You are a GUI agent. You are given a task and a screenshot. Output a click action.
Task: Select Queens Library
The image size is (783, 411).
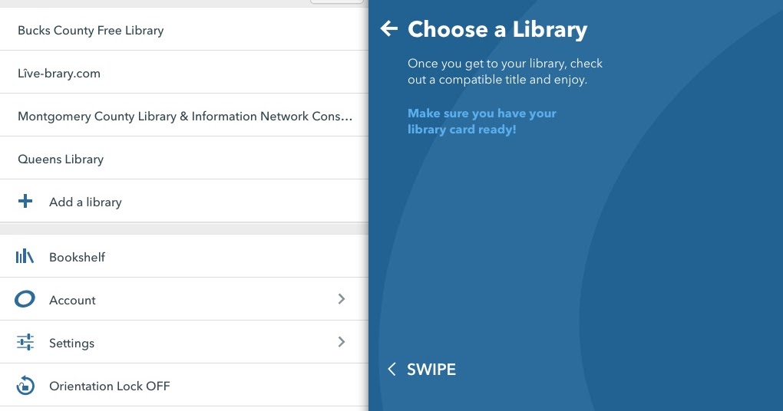tap(61, 159)
